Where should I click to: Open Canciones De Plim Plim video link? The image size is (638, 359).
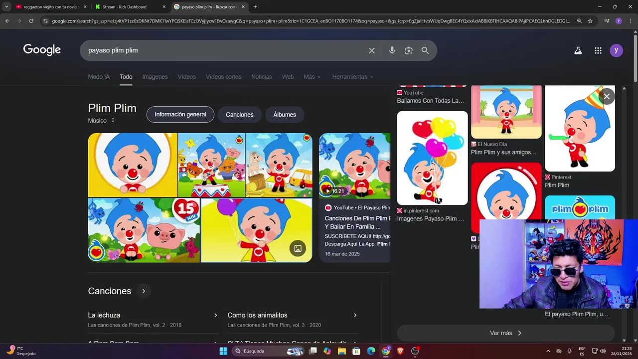coord(357,222)
